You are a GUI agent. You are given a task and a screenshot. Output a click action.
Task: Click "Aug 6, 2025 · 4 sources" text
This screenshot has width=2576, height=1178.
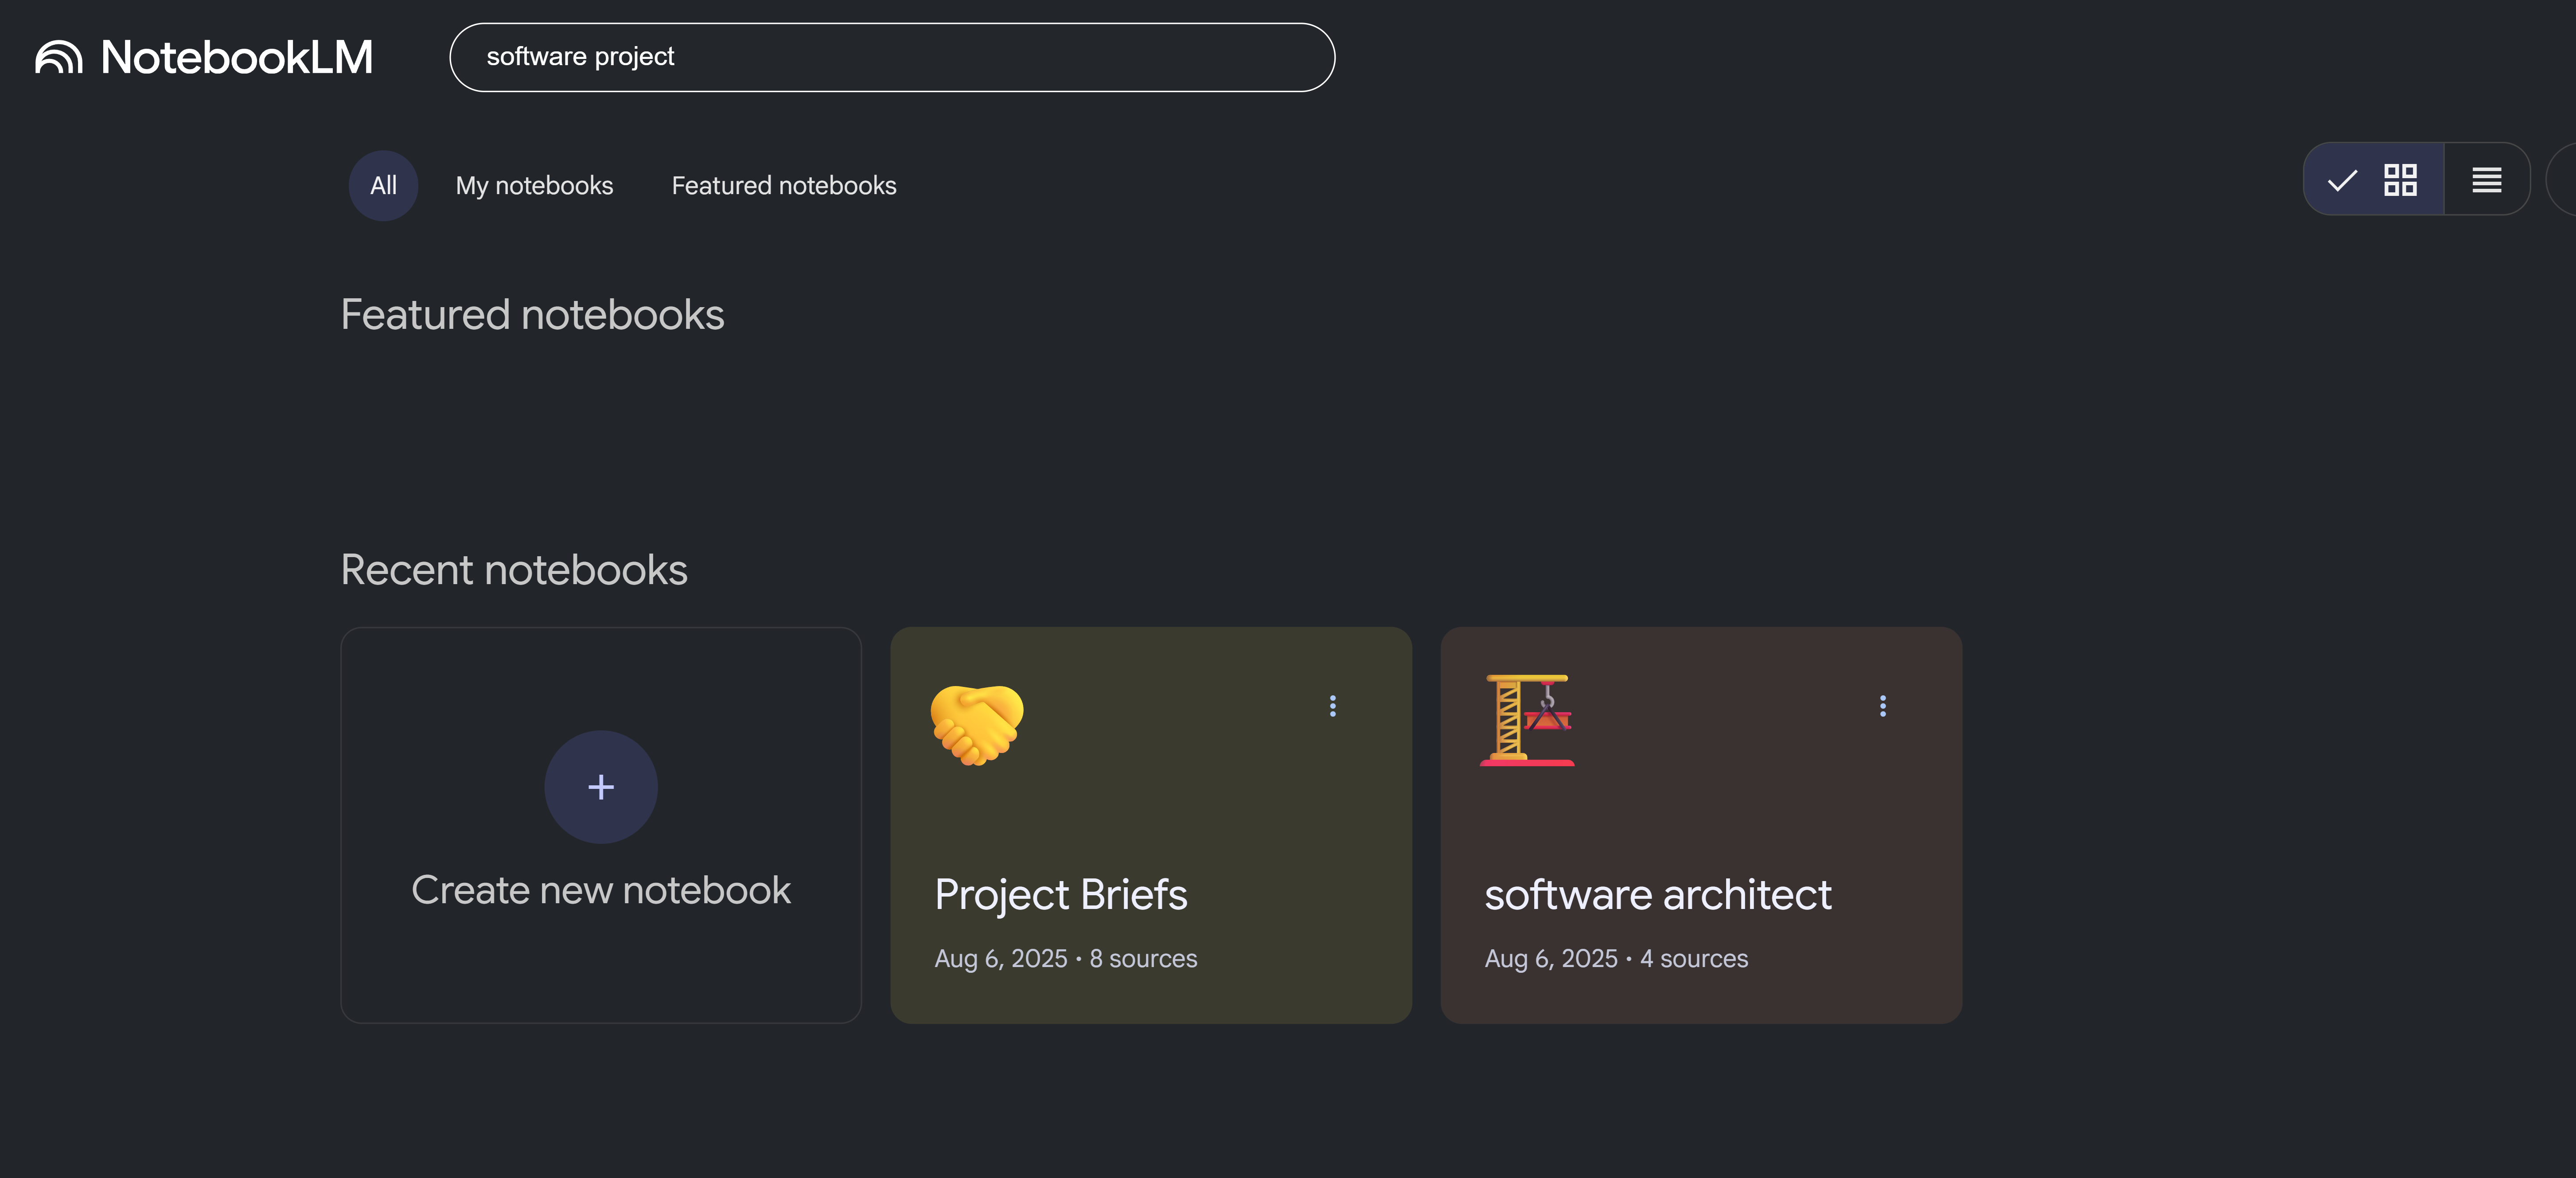pyautogui.click(x=1616, y=958)
